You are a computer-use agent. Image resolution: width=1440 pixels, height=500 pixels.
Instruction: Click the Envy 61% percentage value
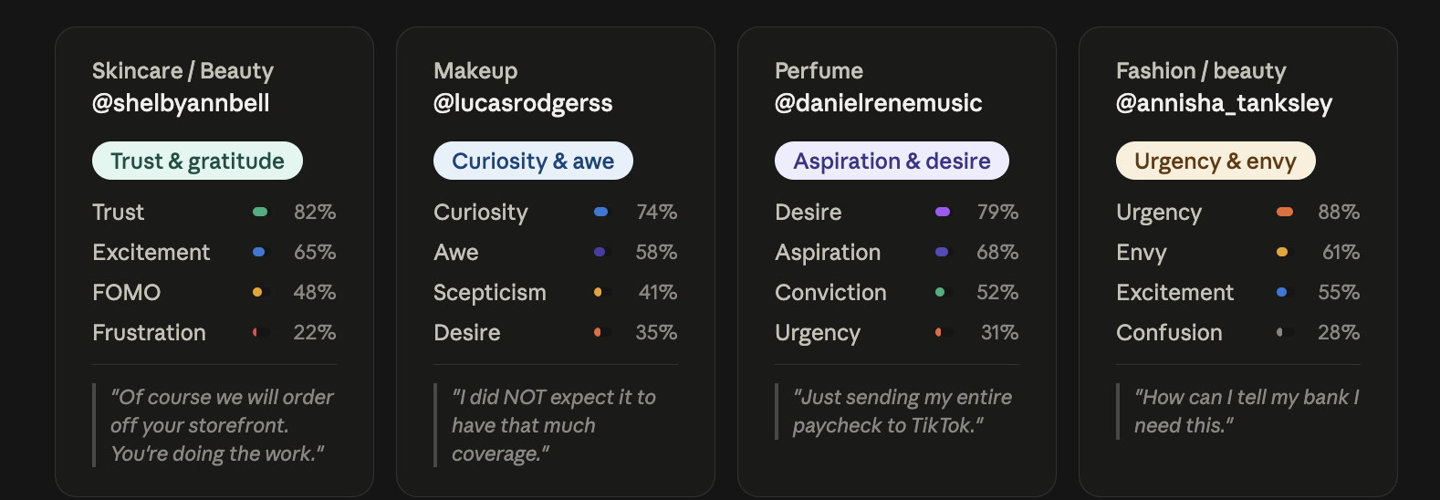coord(1341,252)
